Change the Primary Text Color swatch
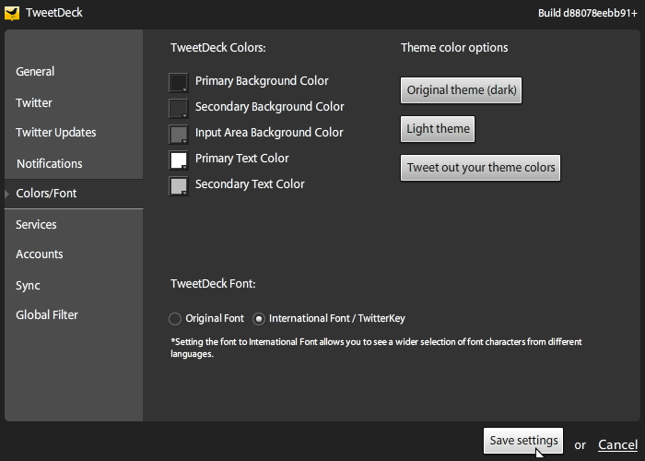Viewport: 645px width, 461px height. [x=179, y=160]
